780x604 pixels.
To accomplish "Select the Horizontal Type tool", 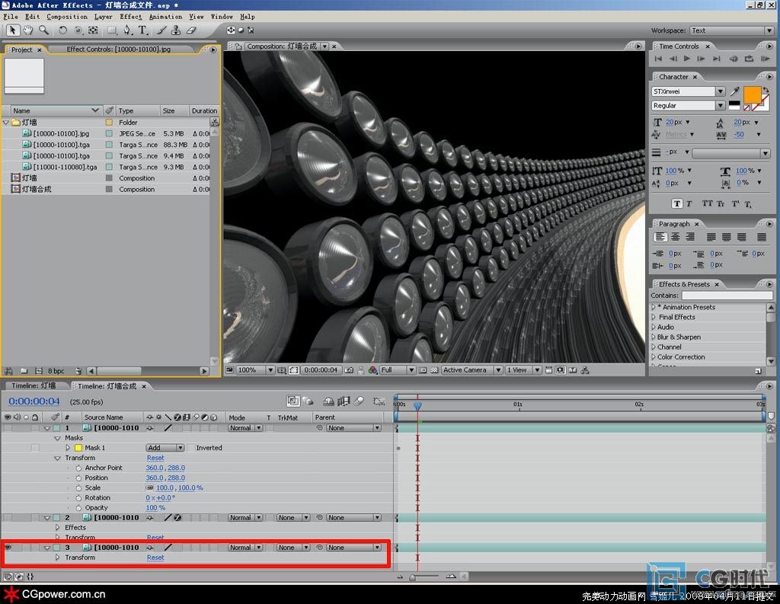I will pyautogui.click(x=143, y=30).
